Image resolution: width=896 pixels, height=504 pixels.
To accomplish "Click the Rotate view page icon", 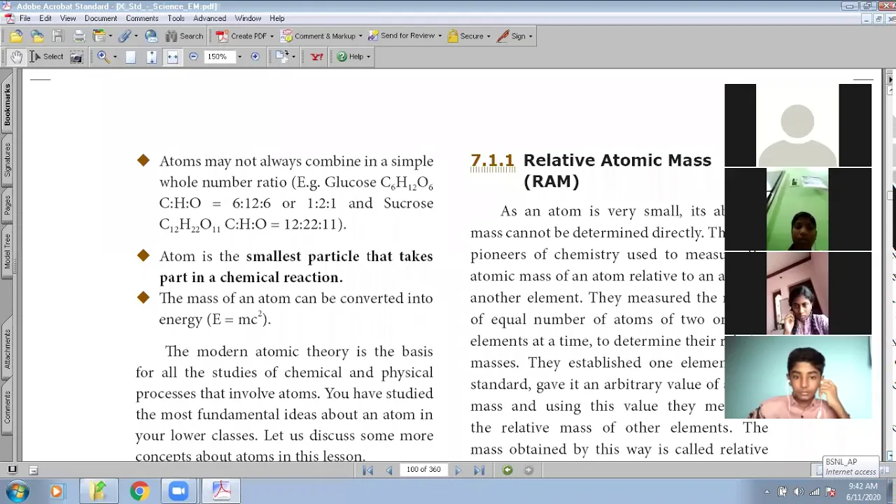I will (282, 57).
